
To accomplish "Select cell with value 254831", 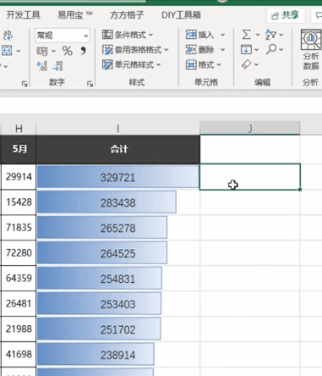I will (118, 279).
